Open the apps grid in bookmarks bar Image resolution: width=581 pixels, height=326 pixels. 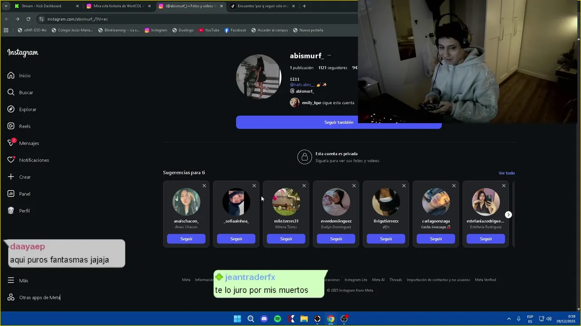point(6,30)
